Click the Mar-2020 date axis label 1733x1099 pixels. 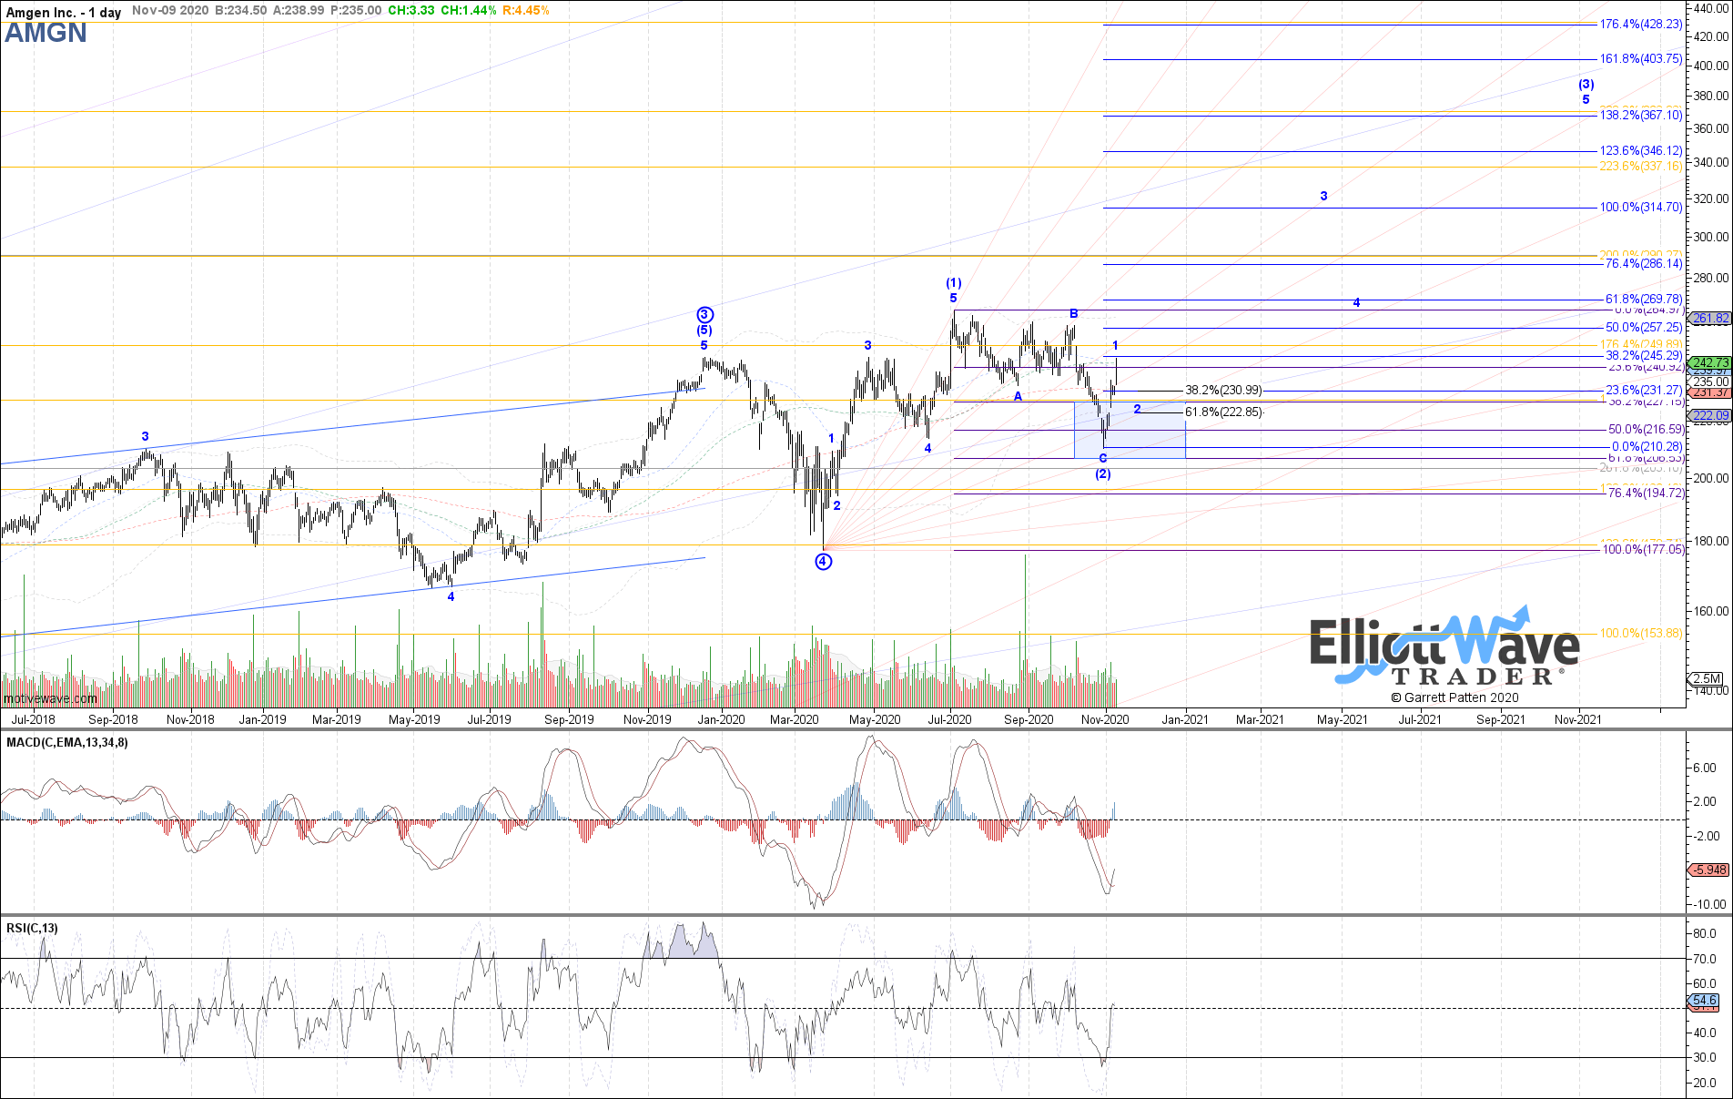(794, 719)
